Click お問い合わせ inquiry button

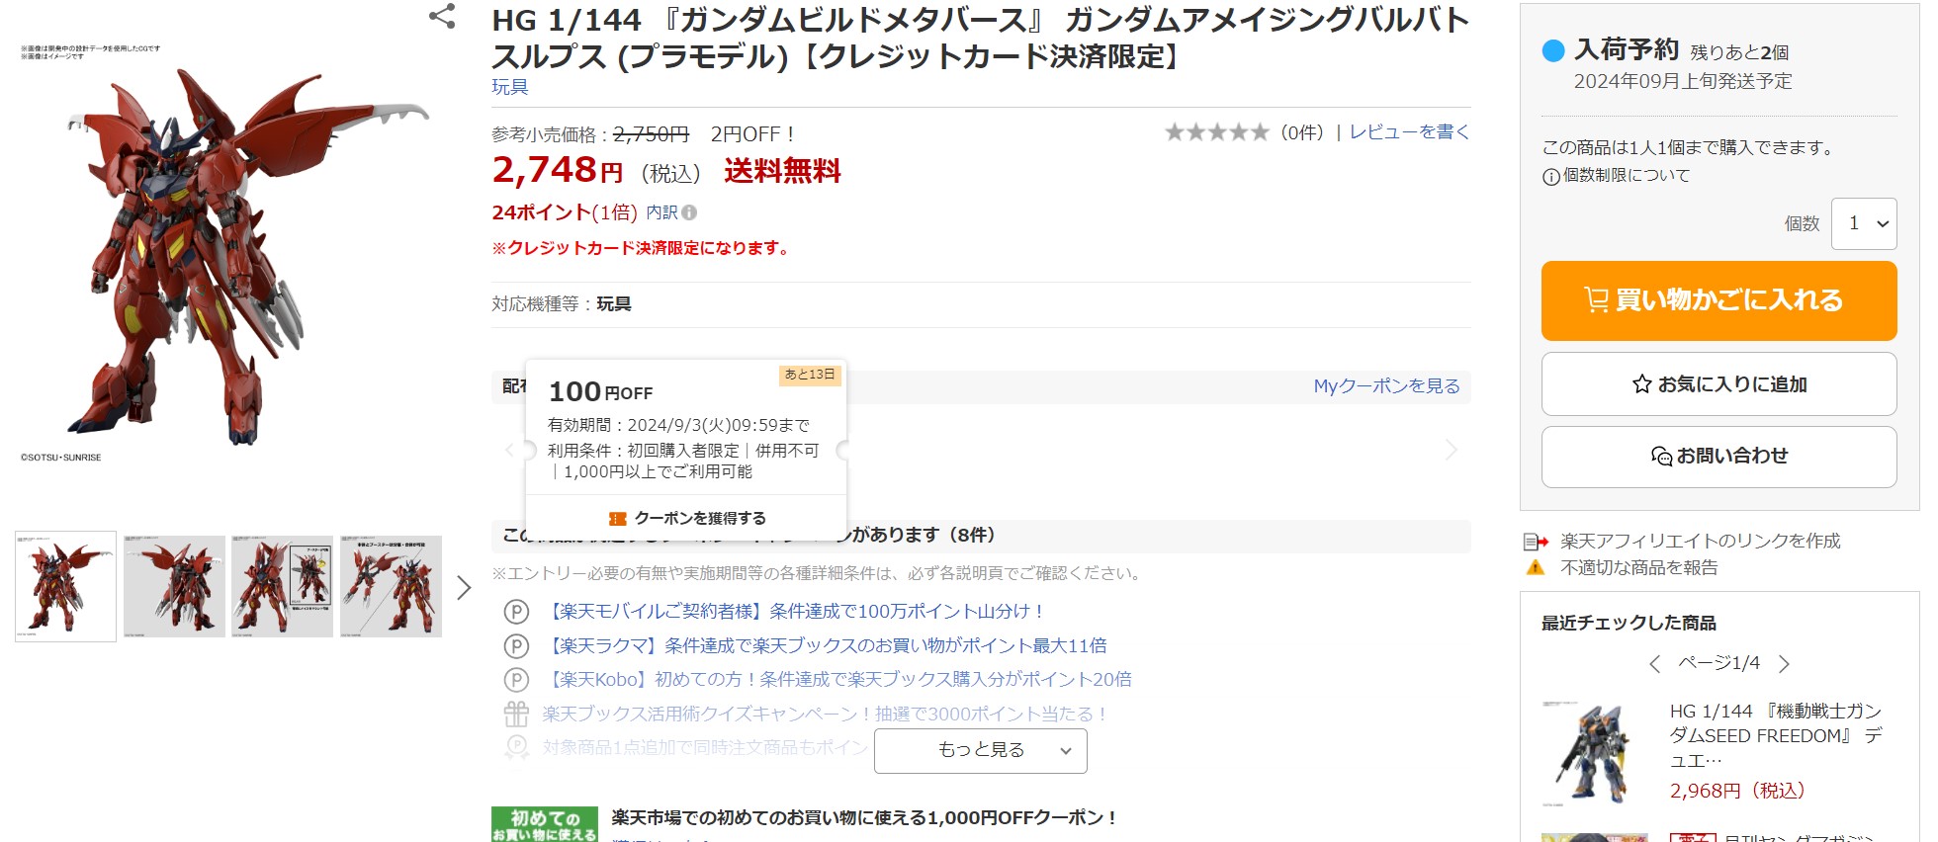click(x=1718, y=457)
